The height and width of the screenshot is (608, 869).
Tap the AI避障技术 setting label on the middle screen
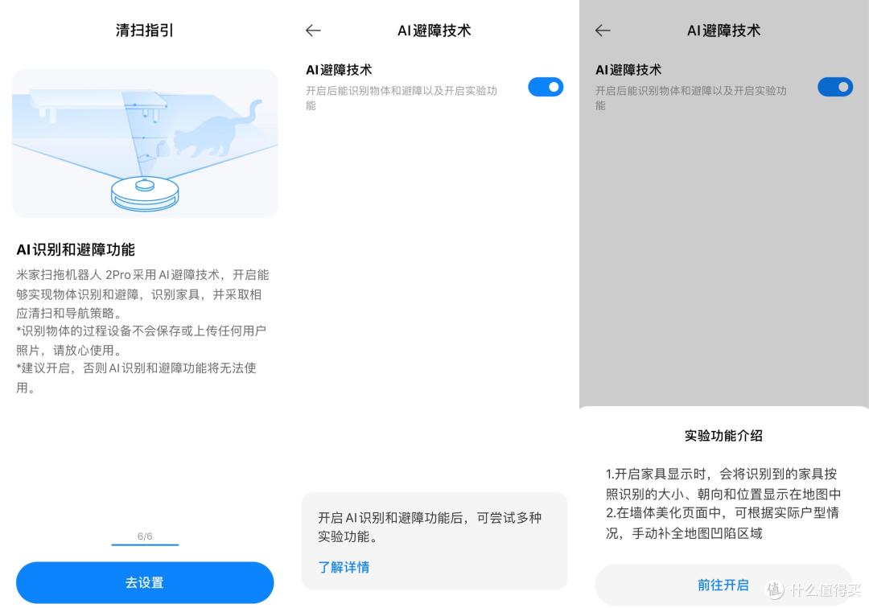[x=339, y=70]
